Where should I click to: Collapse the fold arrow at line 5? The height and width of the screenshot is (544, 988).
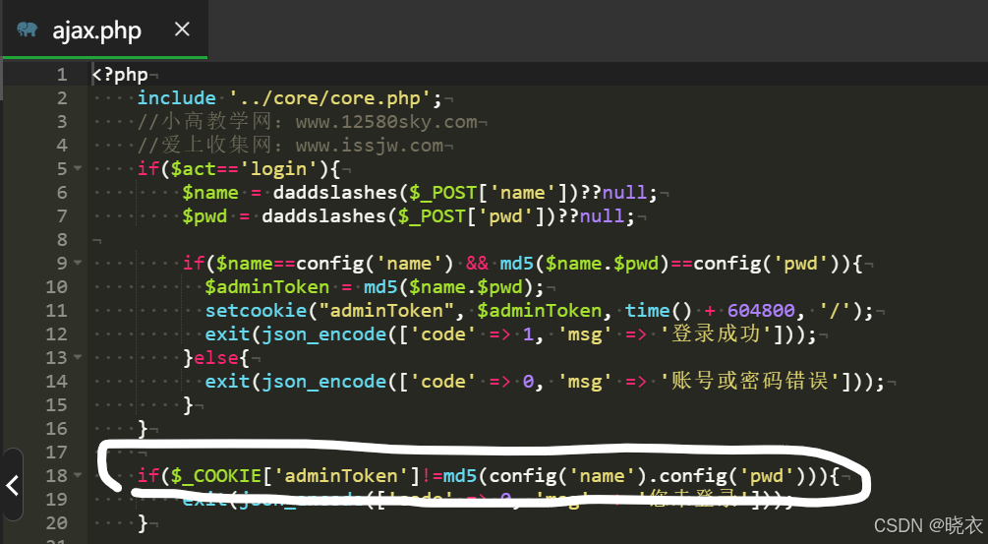click(78, 169)
